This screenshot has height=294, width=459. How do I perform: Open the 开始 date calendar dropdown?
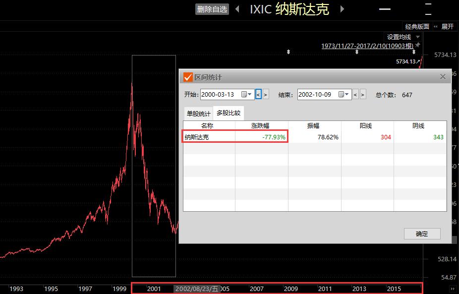pos(246,94)
